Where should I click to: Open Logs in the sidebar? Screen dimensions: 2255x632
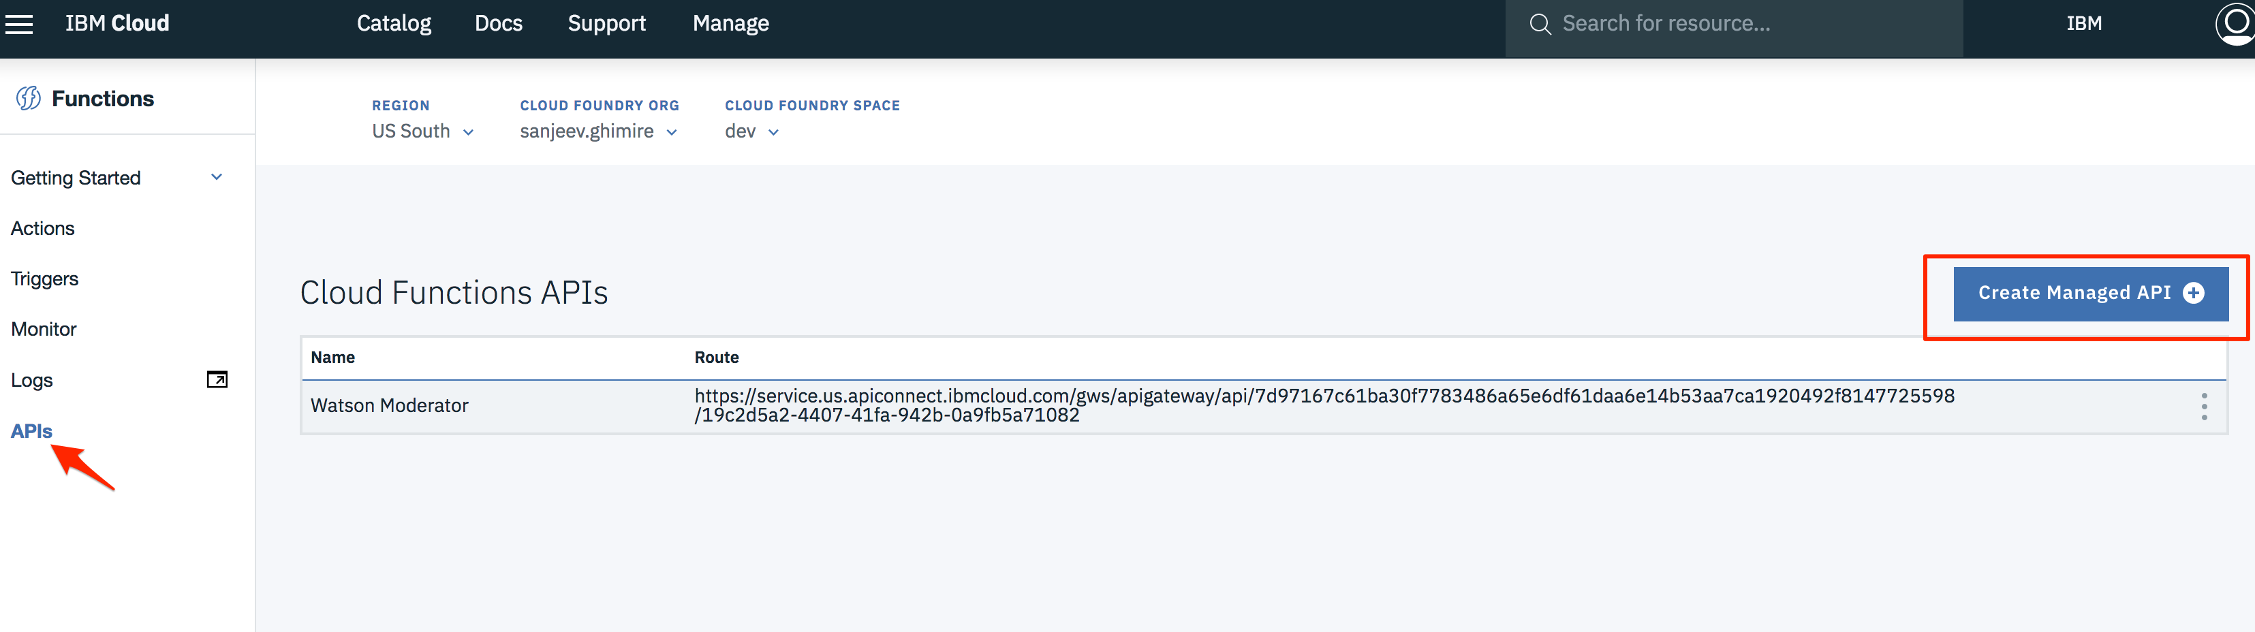coord(31,381)
